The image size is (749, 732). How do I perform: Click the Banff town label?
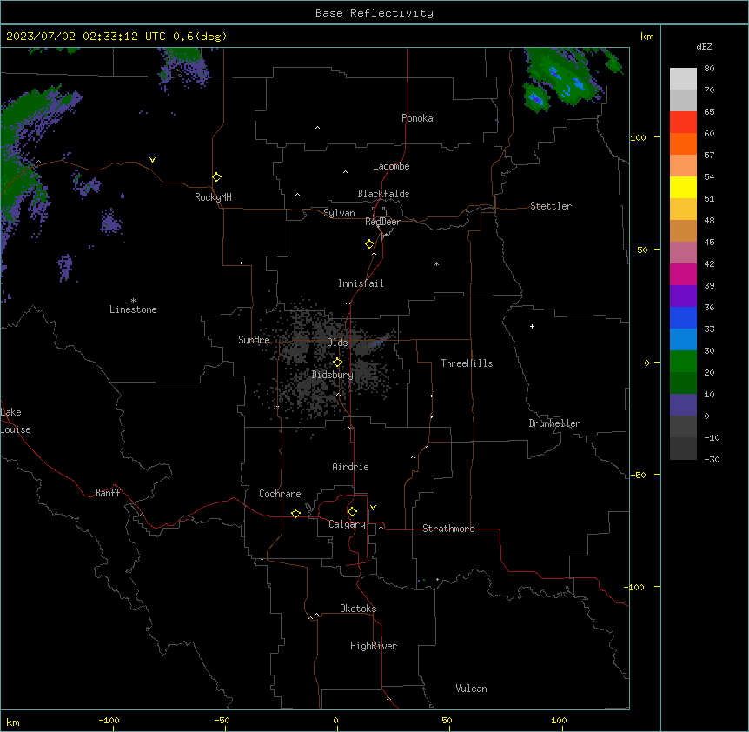(x=108, y=493)
